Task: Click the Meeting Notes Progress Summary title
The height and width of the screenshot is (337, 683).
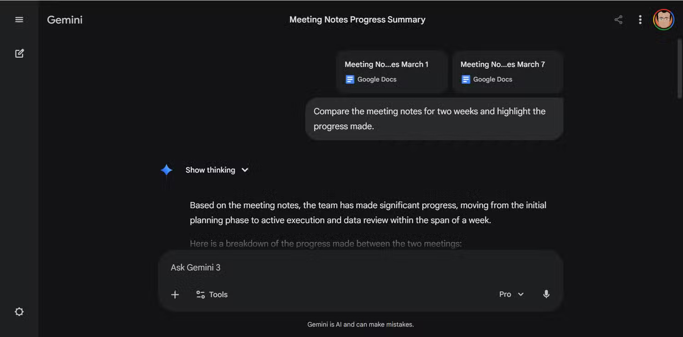Action: (357, 20)
